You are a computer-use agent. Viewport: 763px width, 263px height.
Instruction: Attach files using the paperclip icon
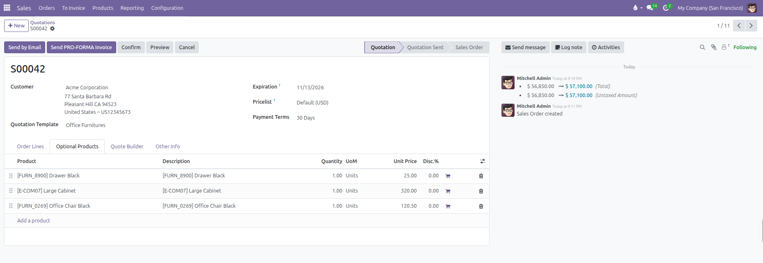point(714,48)
